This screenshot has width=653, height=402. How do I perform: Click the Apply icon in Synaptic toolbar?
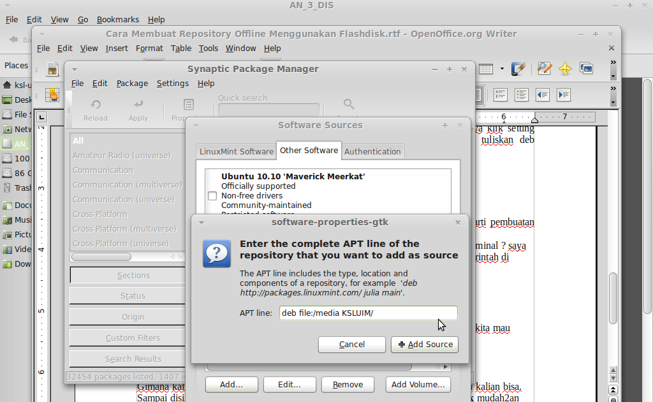(x=138, y=105)
